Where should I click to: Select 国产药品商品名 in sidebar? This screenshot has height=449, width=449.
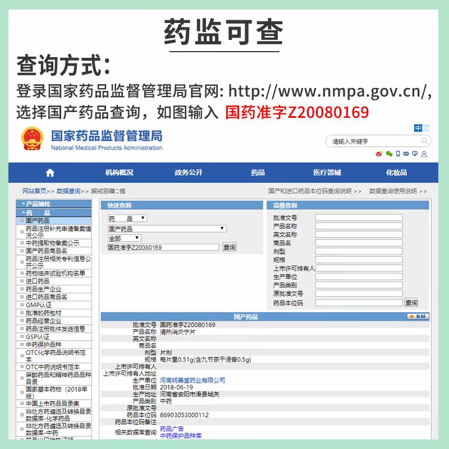[x=54, y=251]
